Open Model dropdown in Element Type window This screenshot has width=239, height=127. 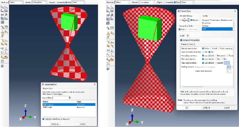[147, 2]
